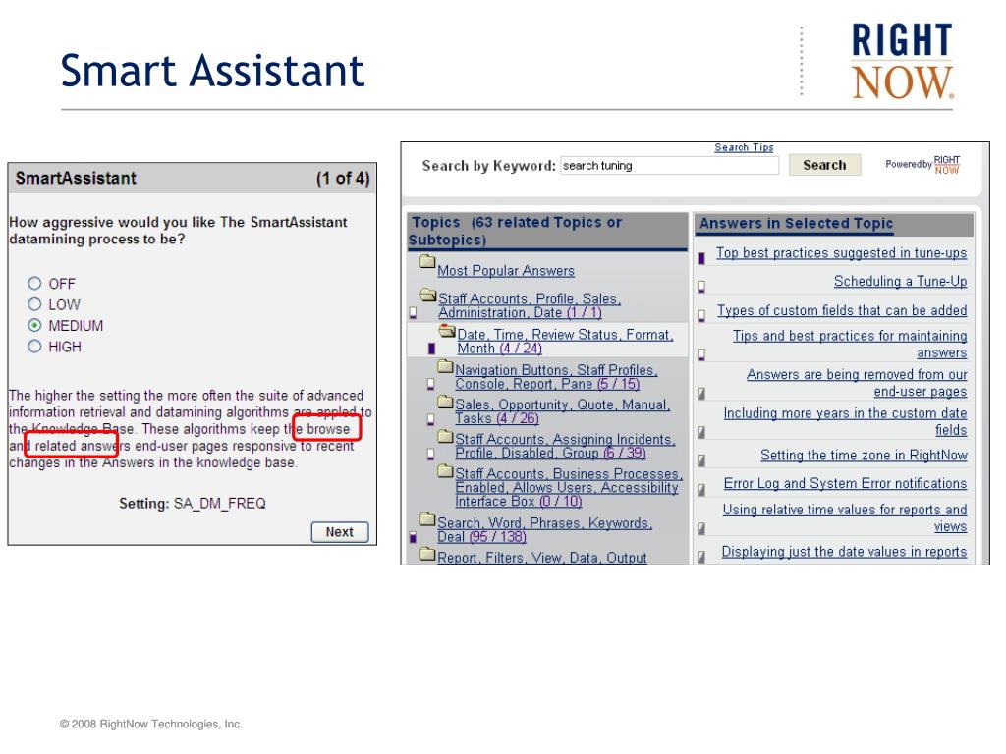Screen dimensions: 1006x754
Task: Click document icon beside Answers are being removed
Action: pyautogui.click(x=701, y=394)
